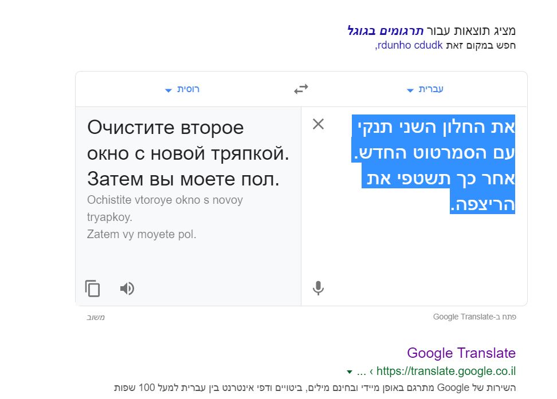Open the Russian source language dropdown
The image size is (557, 399).
tap(181, 89)
